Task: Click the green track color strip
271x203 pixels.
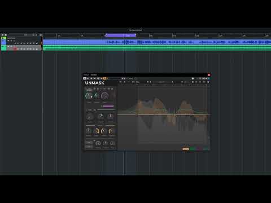Action: tap(4, 48)
